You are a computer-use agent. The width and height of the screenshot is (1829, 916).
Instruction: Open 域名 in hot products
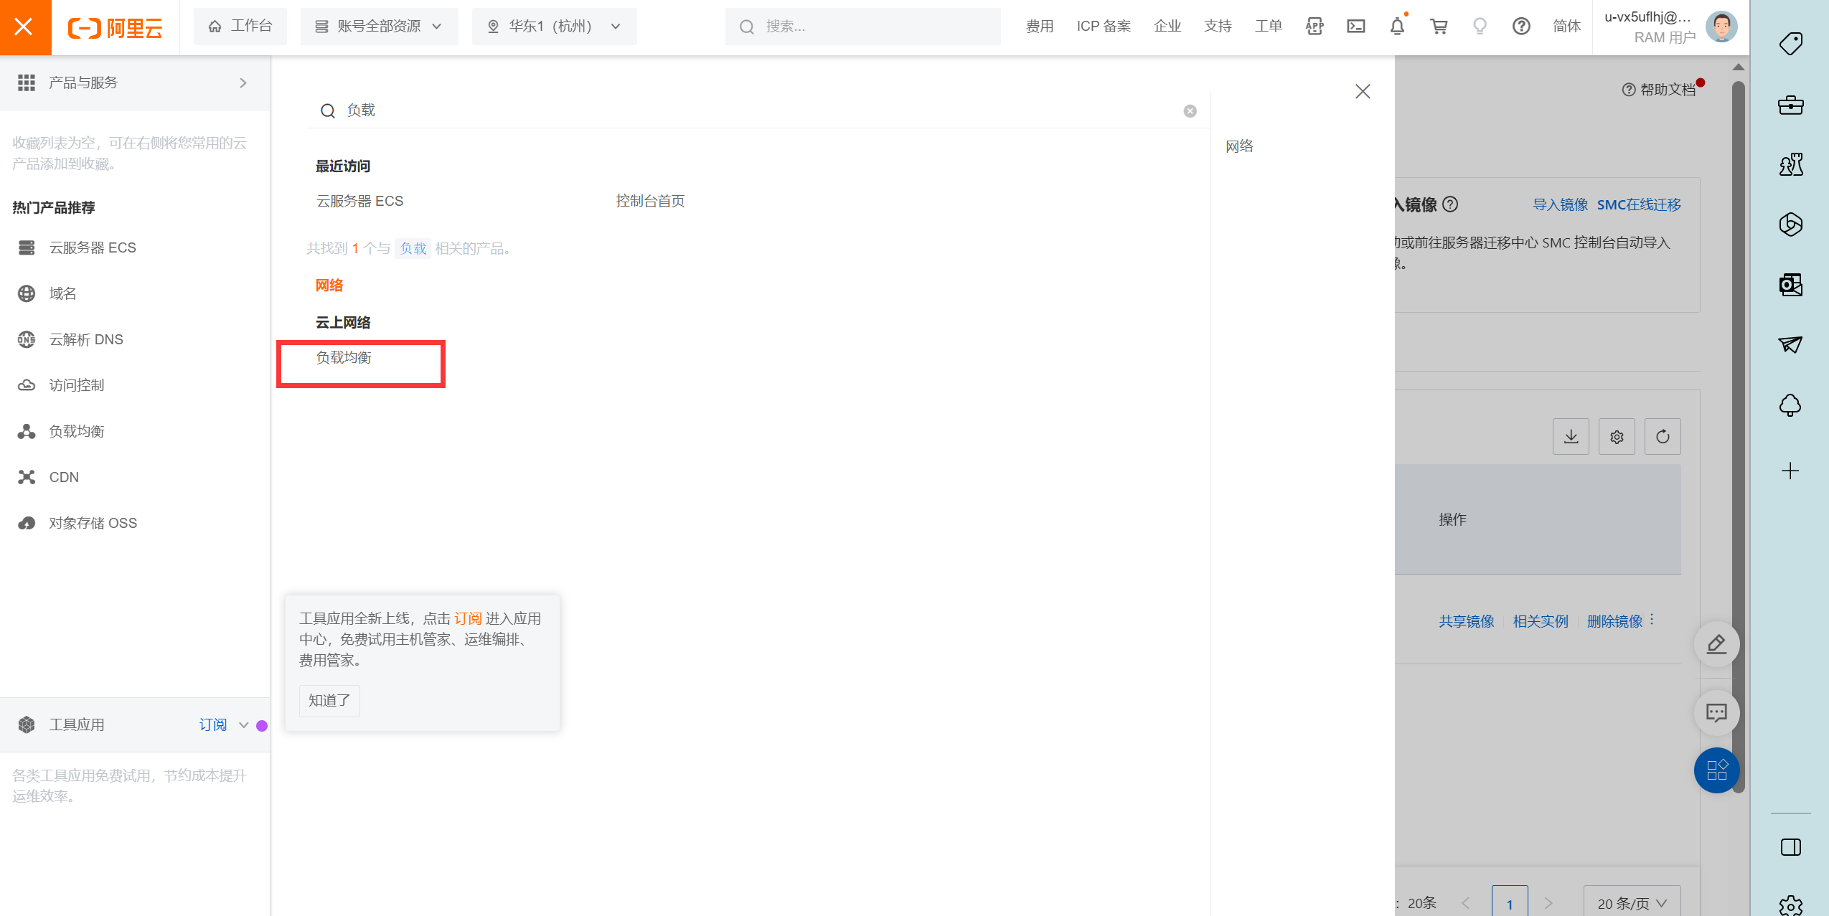click(62, 293)
